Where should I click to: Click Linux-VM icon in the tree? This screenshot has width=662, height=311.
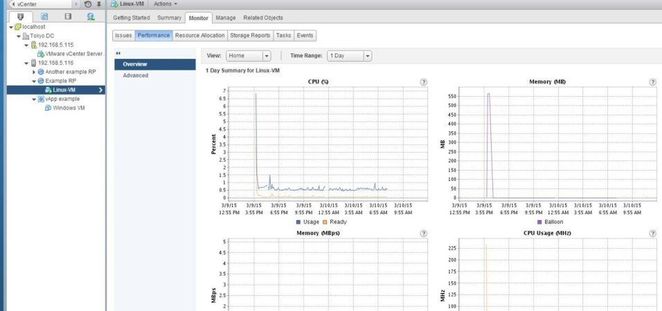pos(48,90)
